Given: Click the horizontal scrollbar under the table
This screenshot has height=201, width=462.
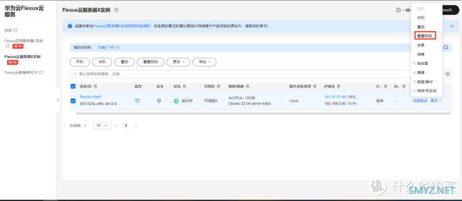Looking at the screenshot, I should pyautogui.click(x=263, y=113).
